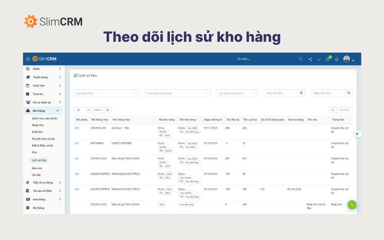This screenshot has height=240, width=384.
Task: Open the hamburger menu icon
Action: [x=28, y=59]
